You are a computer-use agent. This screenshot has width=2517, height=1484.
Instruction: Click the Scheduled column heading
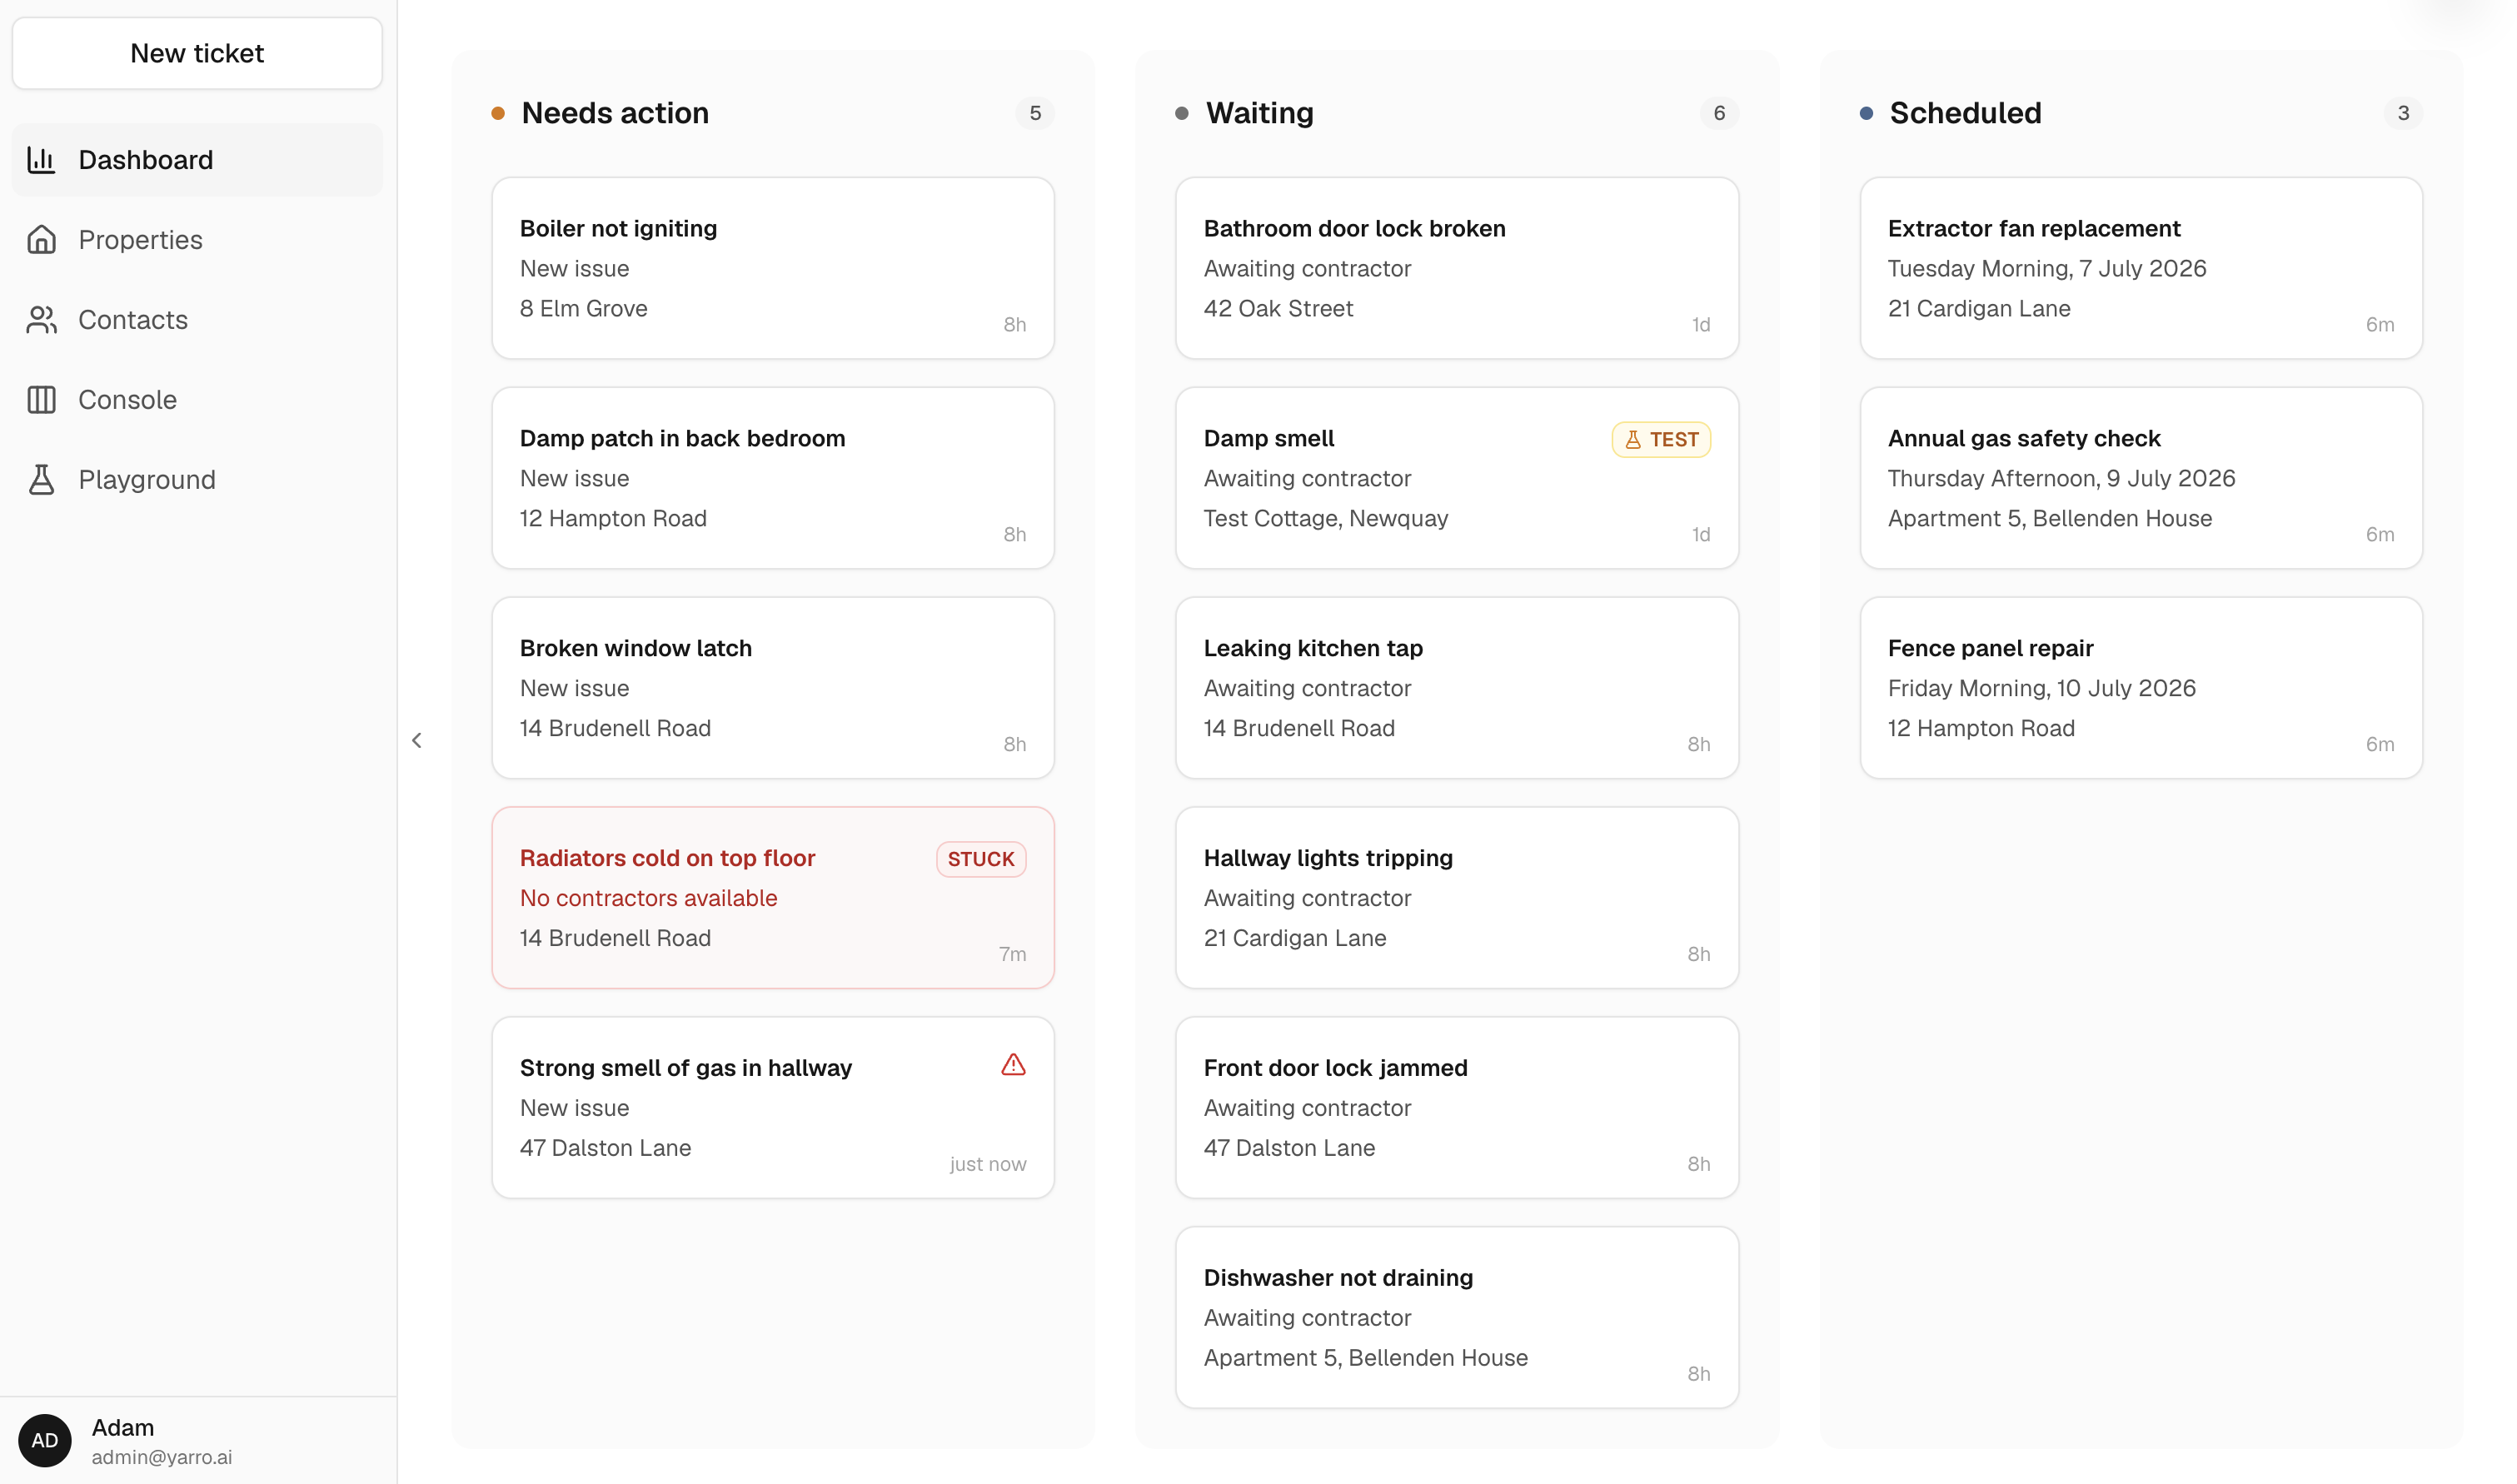1965,113
